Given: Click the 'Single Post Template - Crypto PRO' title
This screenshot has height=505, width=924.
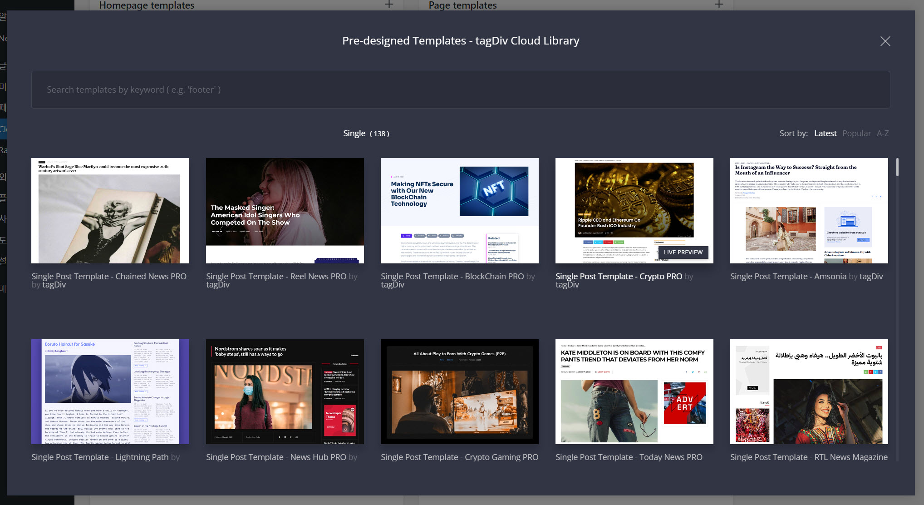Looking at the screenshot, I should click(x=619, y=276).
